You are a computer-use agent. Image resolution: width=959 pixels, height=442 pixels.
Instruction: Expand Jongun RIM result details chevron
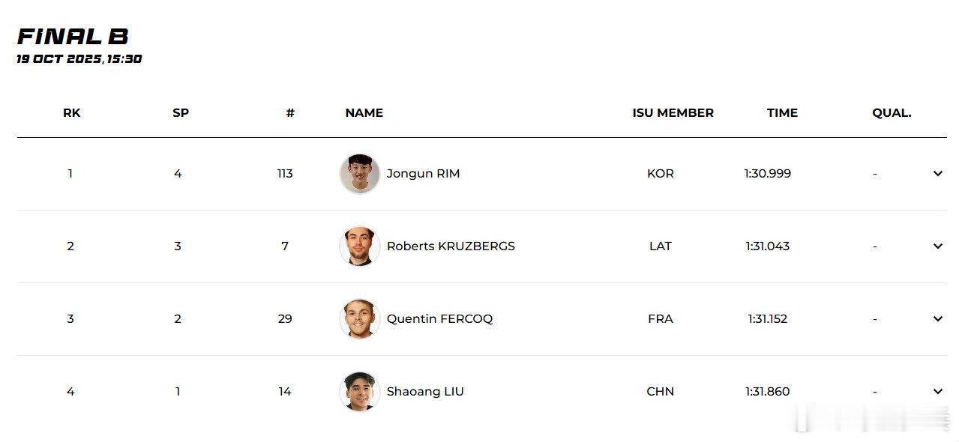[x=937, y=174]
